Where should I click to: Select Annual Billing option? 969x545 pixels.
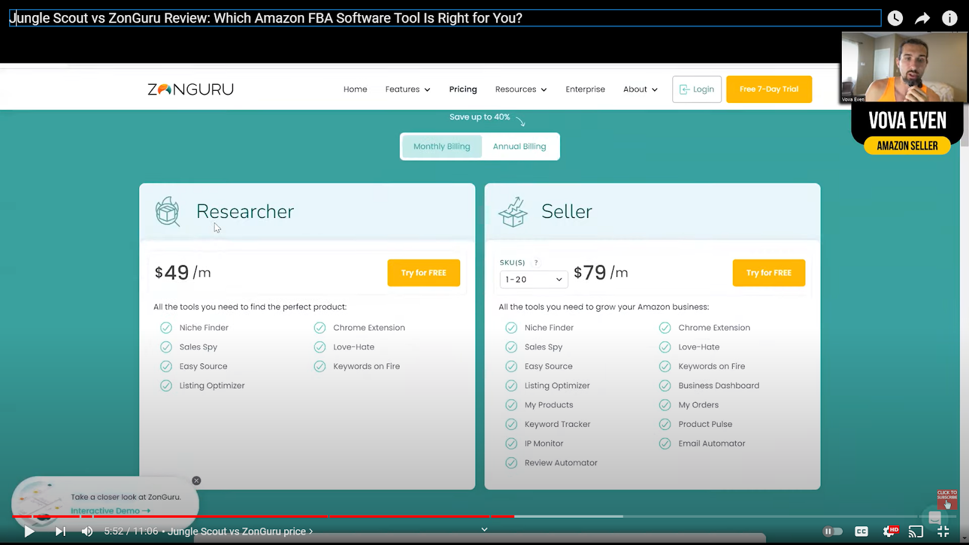click(x=520, y=147)
